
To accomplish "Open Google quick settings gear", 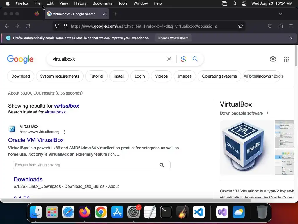I will (273, 59).
